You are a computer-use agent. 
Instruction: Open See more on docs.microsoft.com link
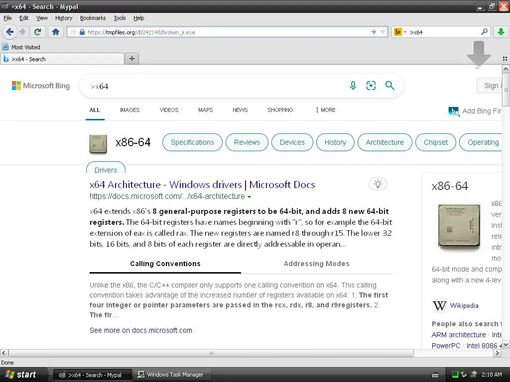point(141,330)
